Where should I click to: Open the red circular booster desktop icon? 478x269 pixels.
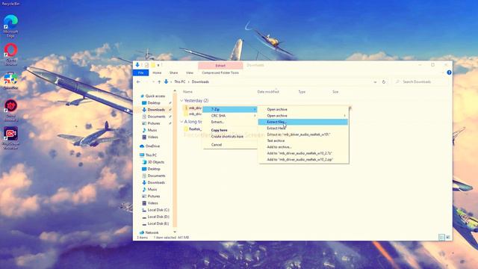coord(10,111)
